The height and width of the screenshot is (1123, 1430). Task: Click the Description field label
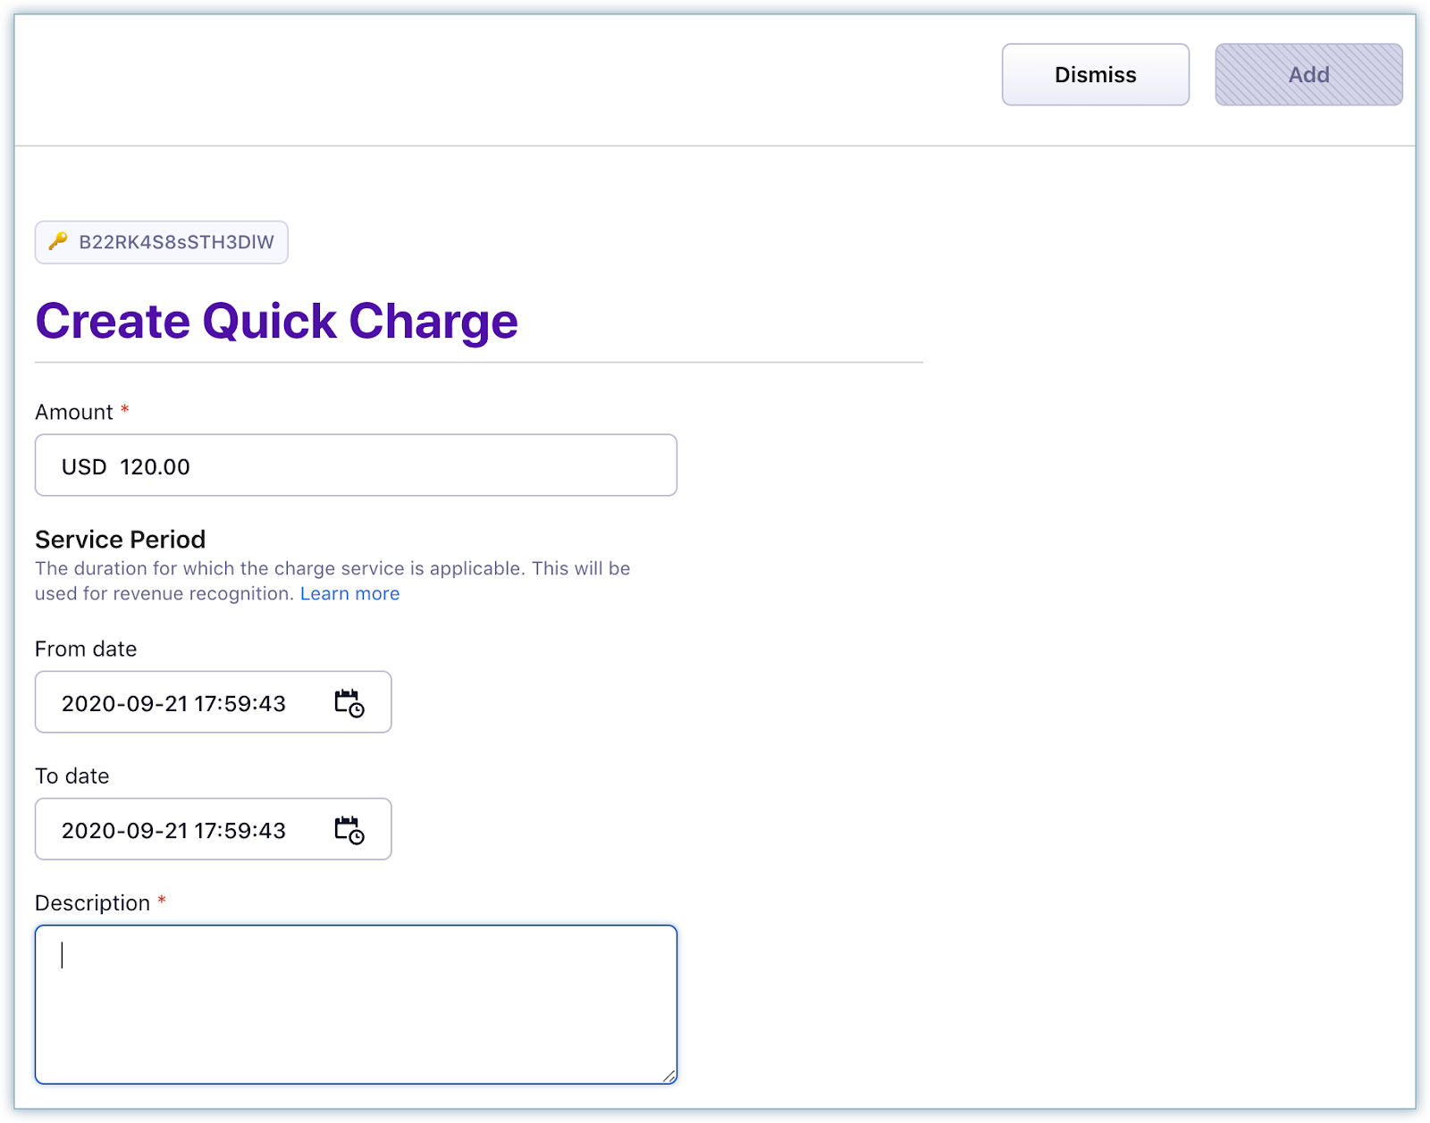[92, 903]
